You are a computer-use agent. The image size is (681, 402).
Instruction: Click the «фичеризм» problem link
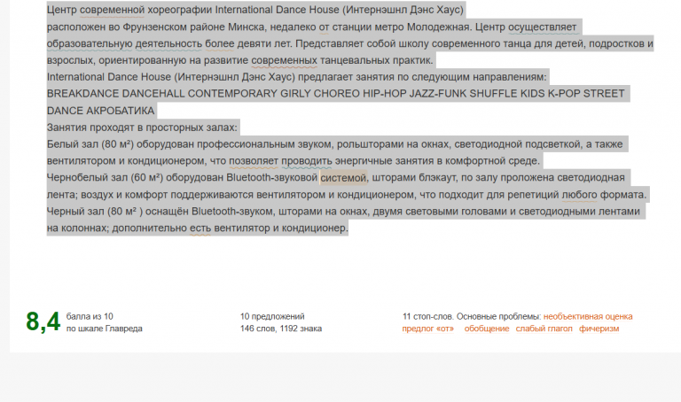(x=599, y=329)
